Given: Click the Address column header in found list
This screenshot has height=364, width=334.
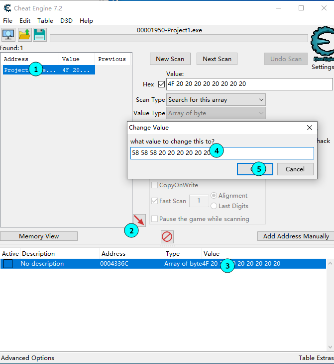Looking at the screenshot, I should pos(30,59).
